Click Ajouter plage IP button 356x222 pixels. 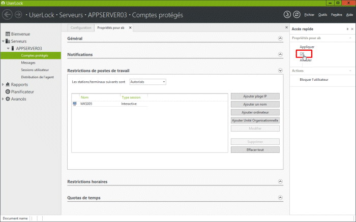tap(255, 96)
